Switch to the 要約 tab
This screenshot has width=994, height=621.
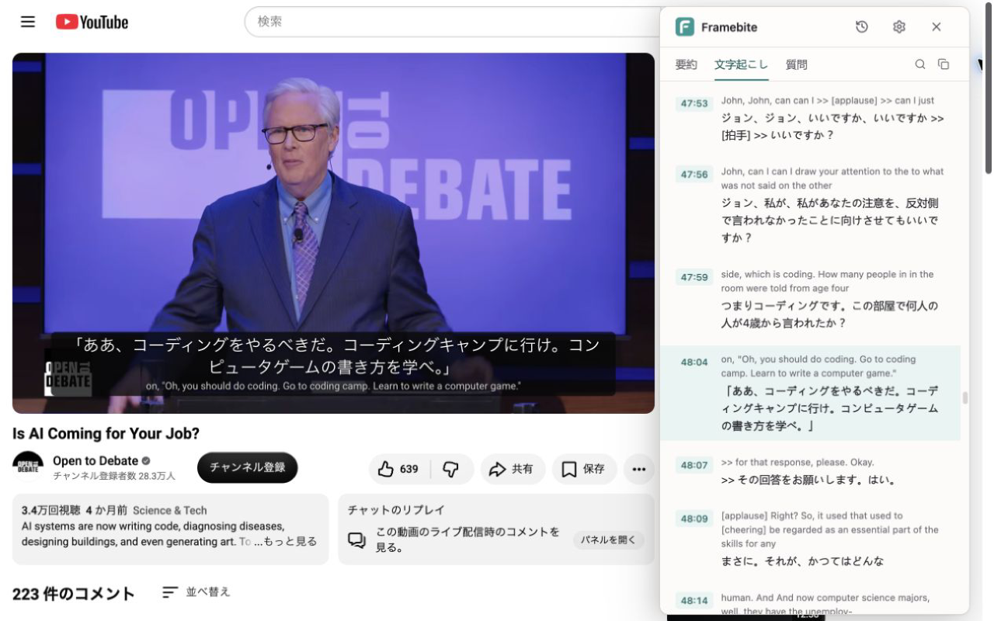click(686, 64)
